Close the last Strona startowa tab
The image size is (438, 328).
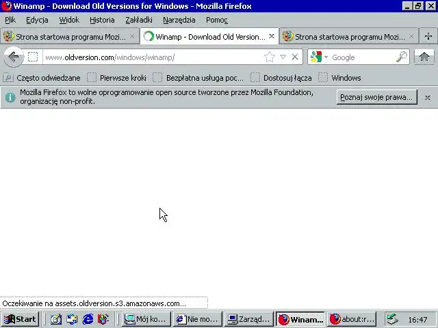(411, 36)
